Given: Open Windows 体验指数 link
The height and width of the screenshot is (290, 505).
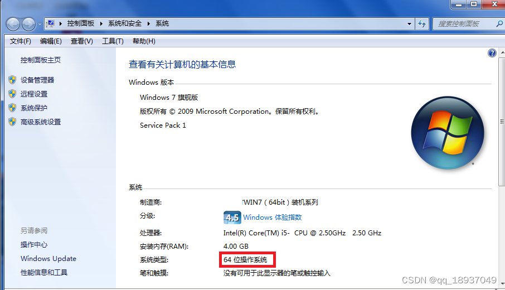Looking at the screenshot, I should click(273, 217).
